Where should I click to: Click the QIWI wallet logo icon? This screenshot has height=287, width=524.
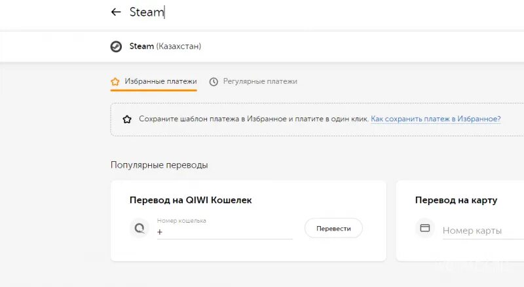click(139, 228)
